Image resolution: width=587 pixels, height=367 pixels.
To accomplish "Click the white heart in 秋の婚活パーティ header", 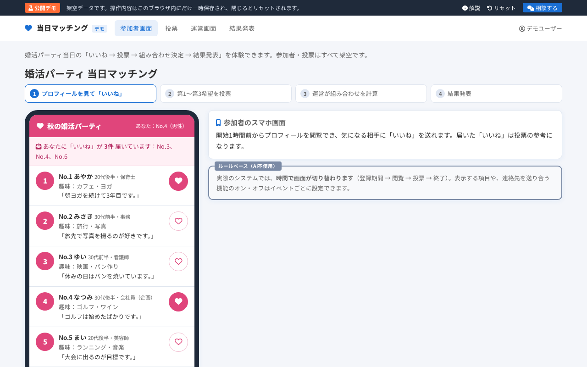I will pyautogui.click(x=40, y=126).
